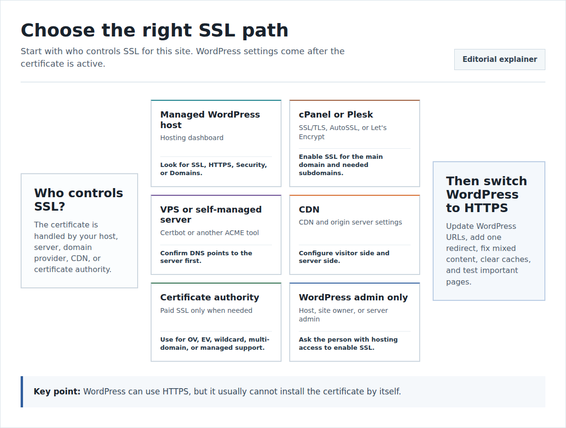The width and height of the screenshot is (566, 428).
Task: Click the Who controls SSL? heading
Action: [x=79, y=200]
